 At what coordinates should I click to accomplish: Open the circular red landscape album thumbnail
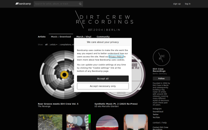[x=107, y=122]
